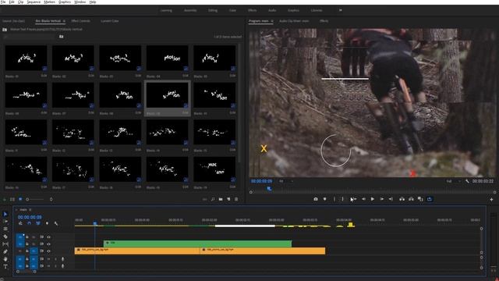
Task: Switch to the Color workspace
Action: pos(232,10)
